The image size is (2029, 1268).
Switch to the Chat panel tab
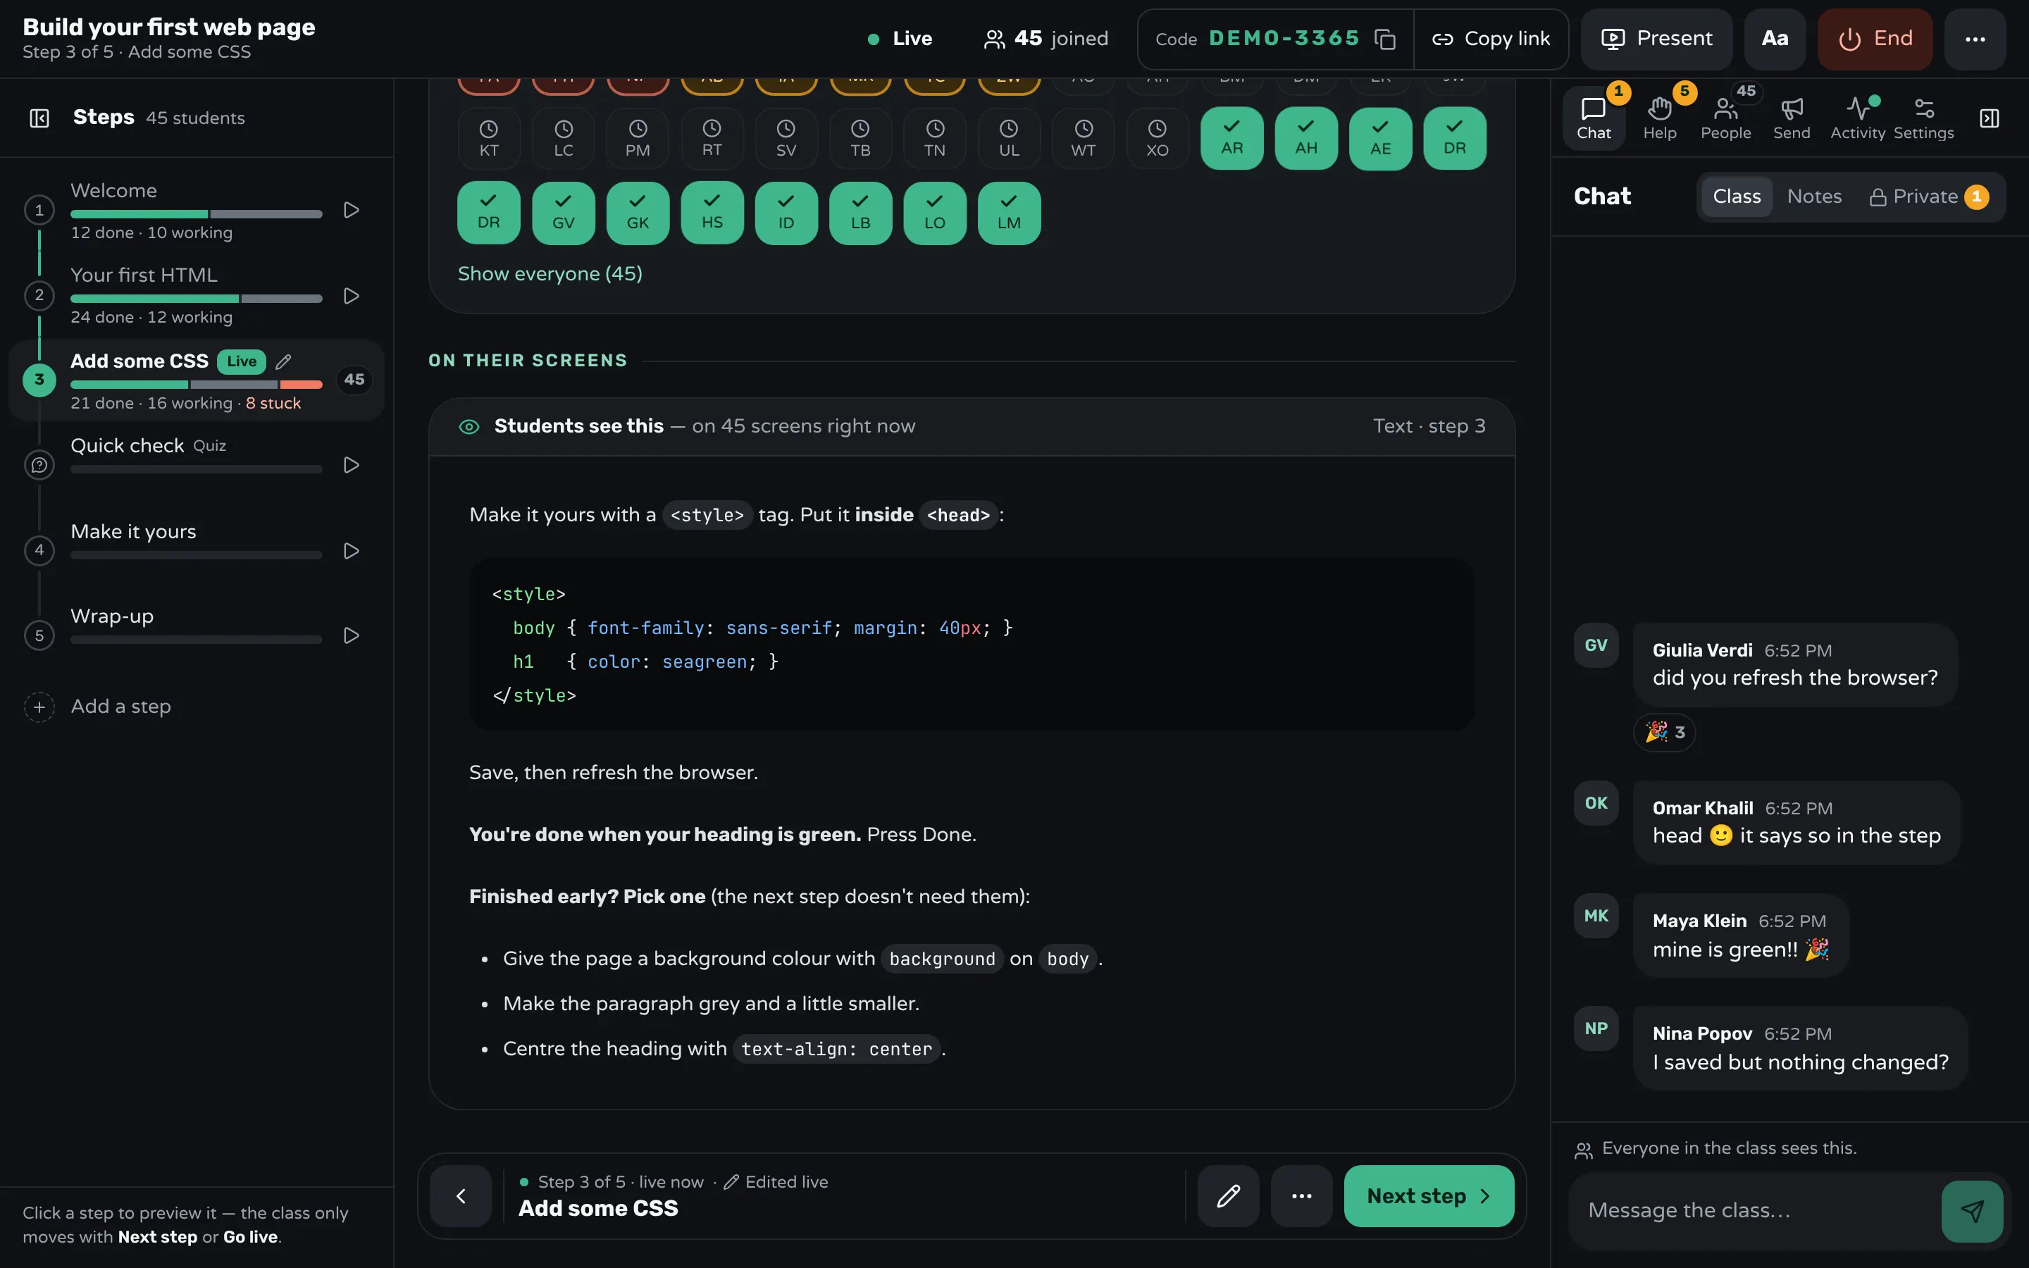[x=1593, y=118]
